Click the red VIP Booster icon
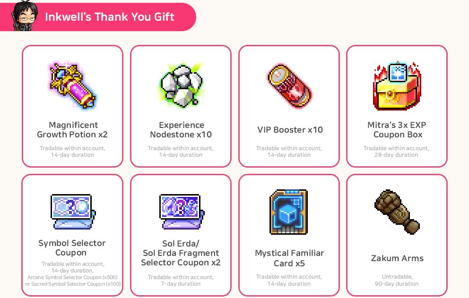Screen dimensions: 469x298 coord(289,86)
